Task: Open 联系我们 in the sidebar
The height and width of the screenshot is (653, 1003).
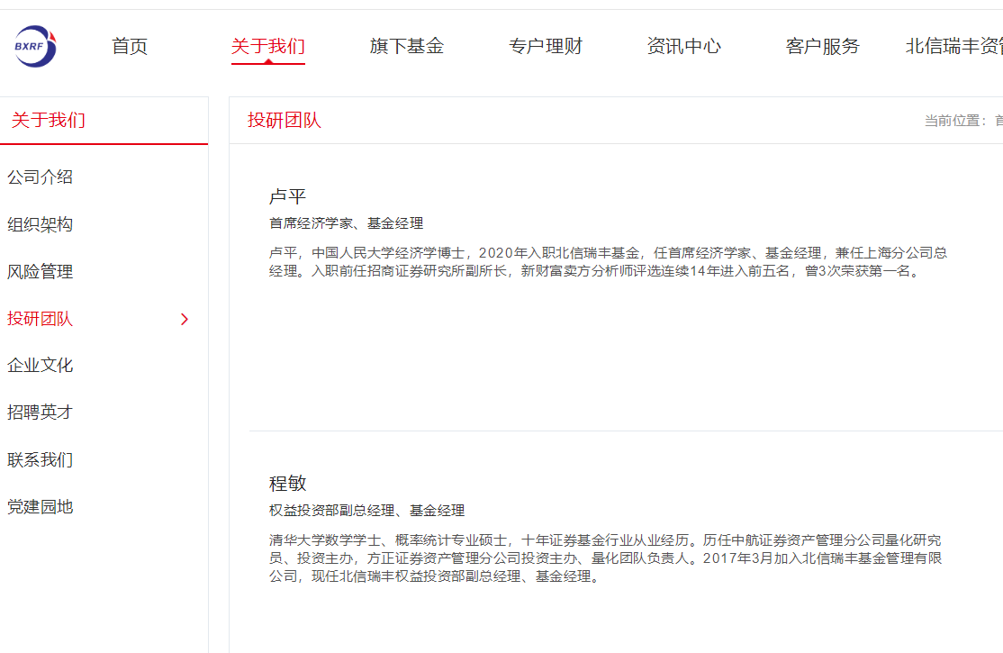Action: 41,459
